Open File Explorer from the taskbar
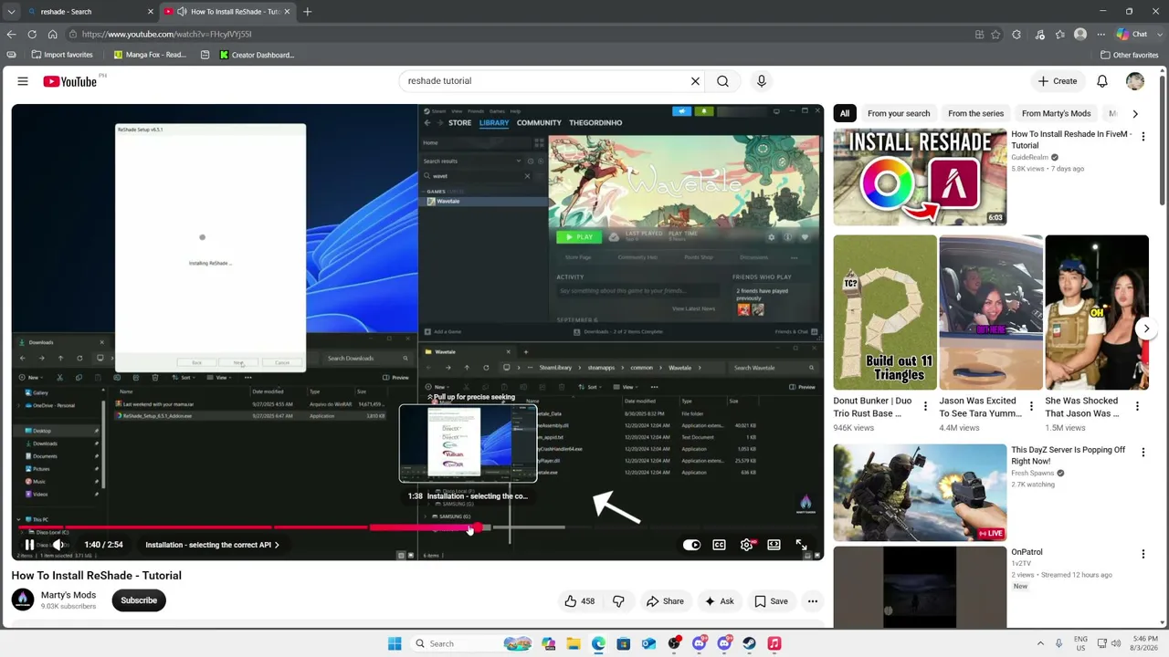 573,643
